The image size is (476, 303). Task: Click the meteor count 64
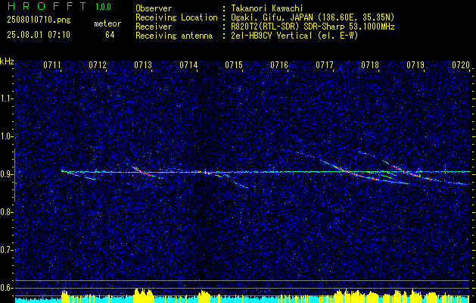point(110,35)
